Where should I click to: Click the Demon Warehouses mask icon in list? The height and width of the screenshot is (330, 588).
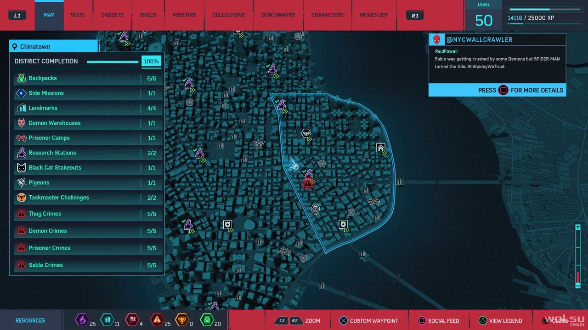point(21,123)
